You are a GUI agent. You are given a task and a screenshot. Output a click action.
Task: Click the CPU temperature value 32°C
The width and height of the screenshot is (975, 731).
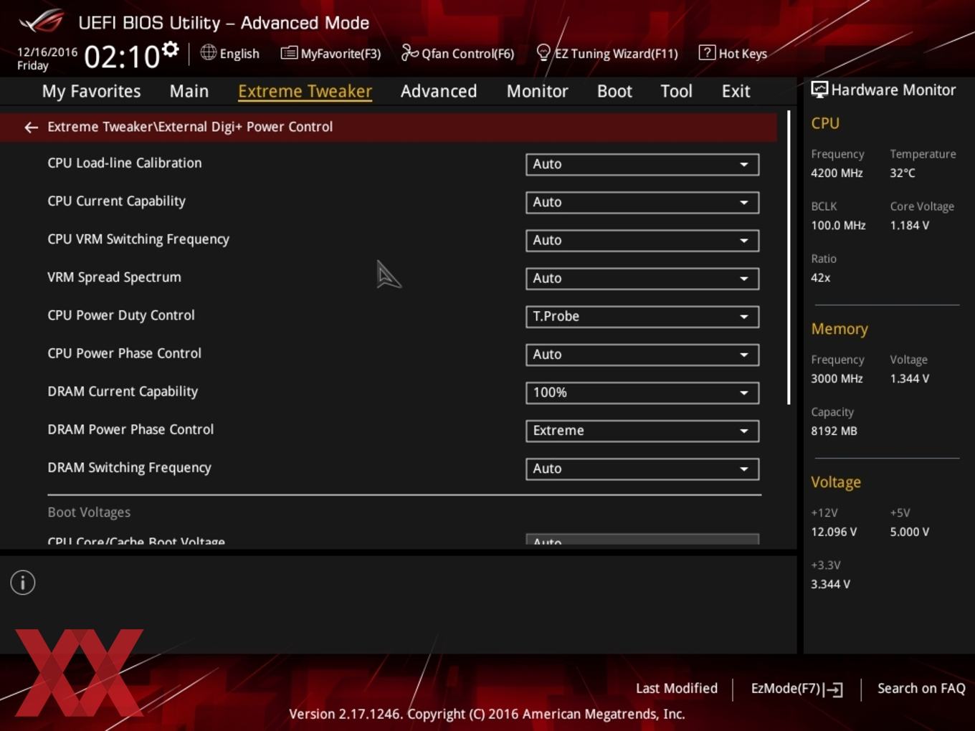coord(903,173)
